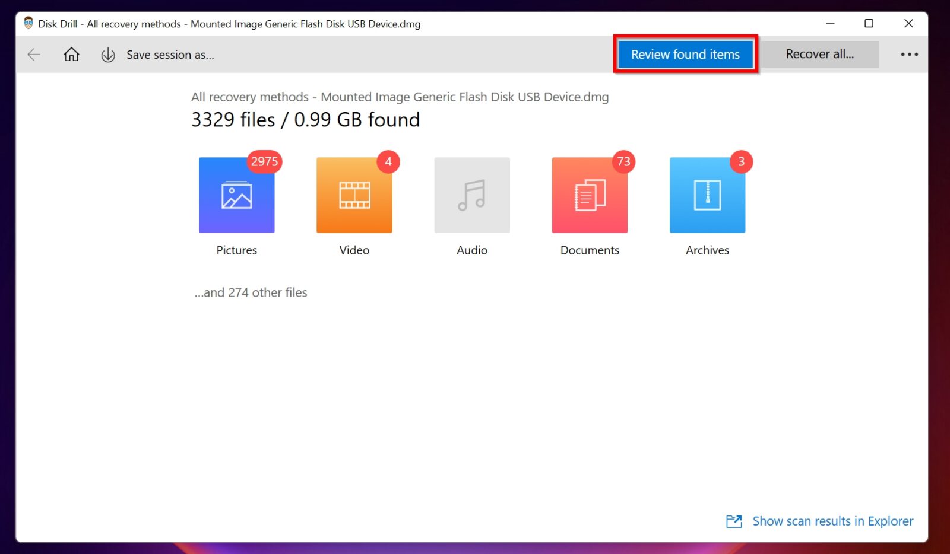The height and width of the screenshot is (554, 950).
Task: Show scan results in Explorer
Action: pos(833,521)
